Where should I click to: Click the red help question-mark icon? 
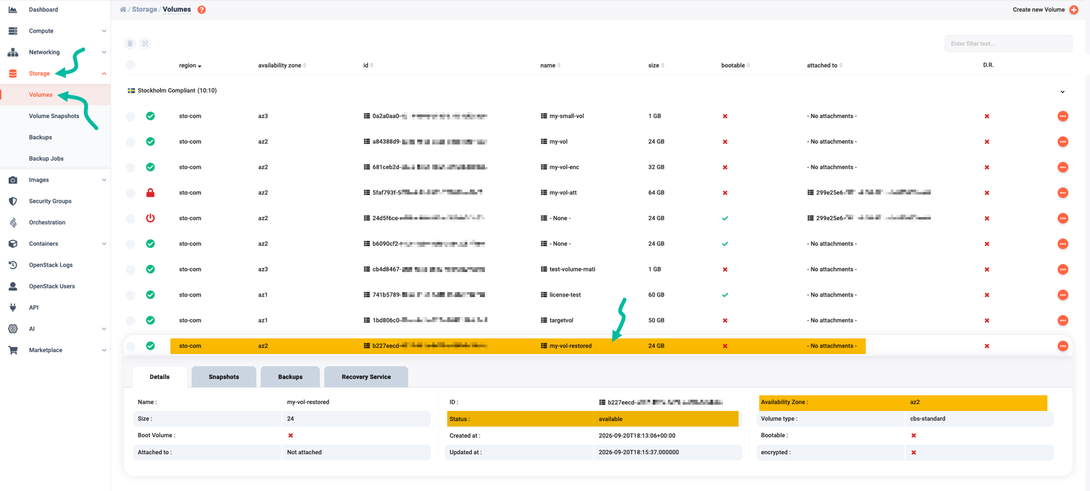(x=202, y=9)
